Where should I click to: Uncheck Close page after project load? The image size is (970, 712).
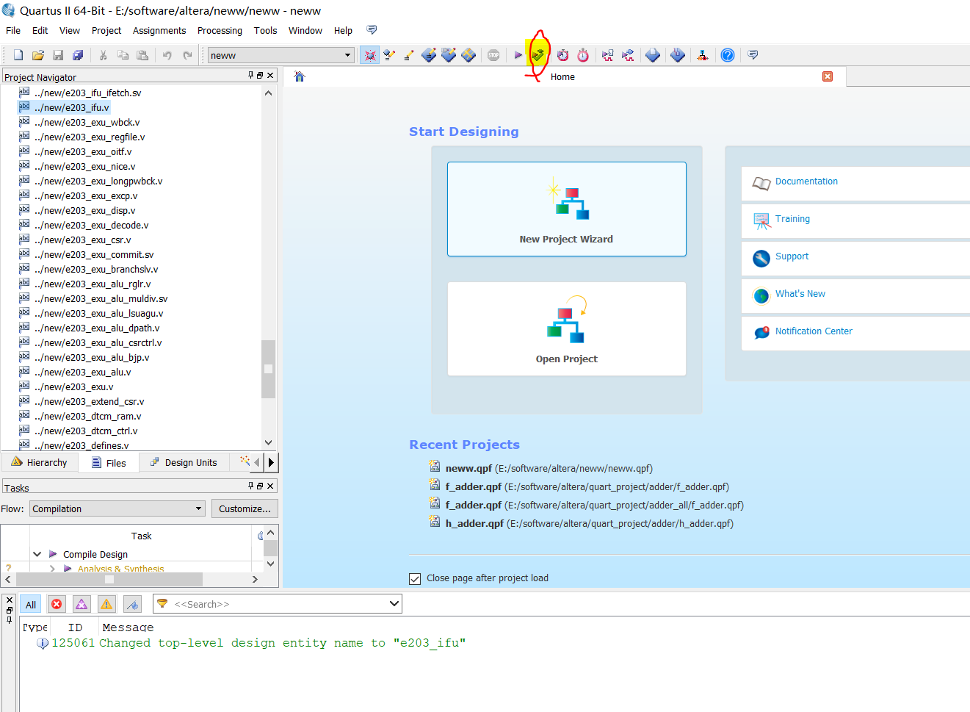coord(415,578)
